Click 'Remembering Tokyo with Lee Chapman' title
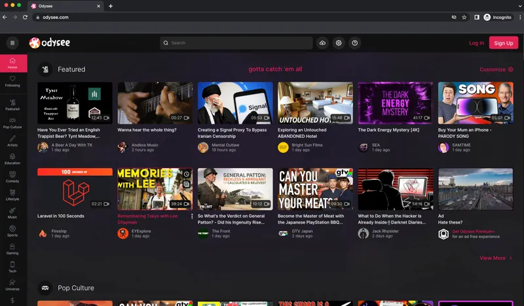 [x=147, y=219]
